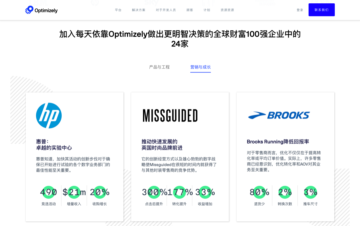This screenshot has width=360, height=226.
Task: Click the 登录 login link
Action: [300, 10]
